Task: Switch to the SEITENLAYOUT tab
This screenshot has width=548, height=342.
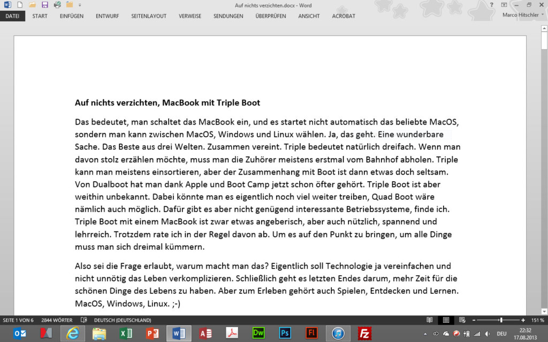Action: pos(149,16)
